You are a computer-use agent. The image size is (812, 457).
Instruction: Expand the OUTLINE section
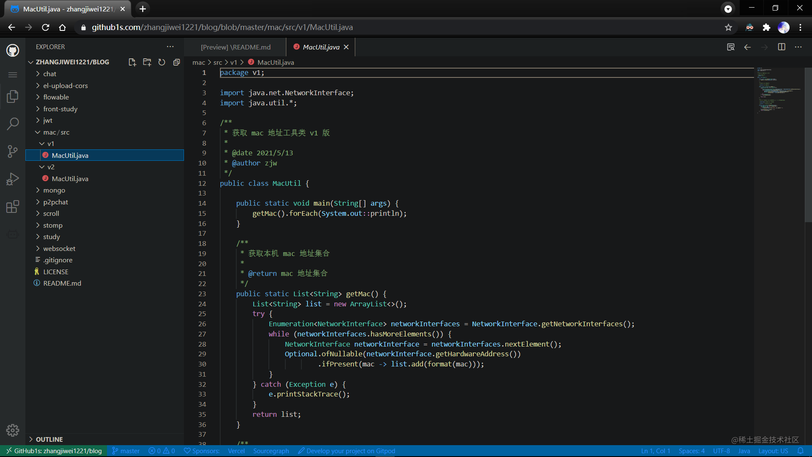pos(105,439)
